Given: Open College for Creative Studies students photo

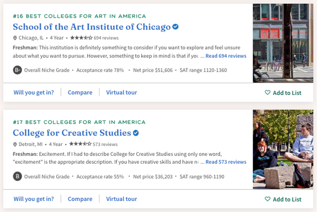Looking at the screenshot, I should 283,149.
